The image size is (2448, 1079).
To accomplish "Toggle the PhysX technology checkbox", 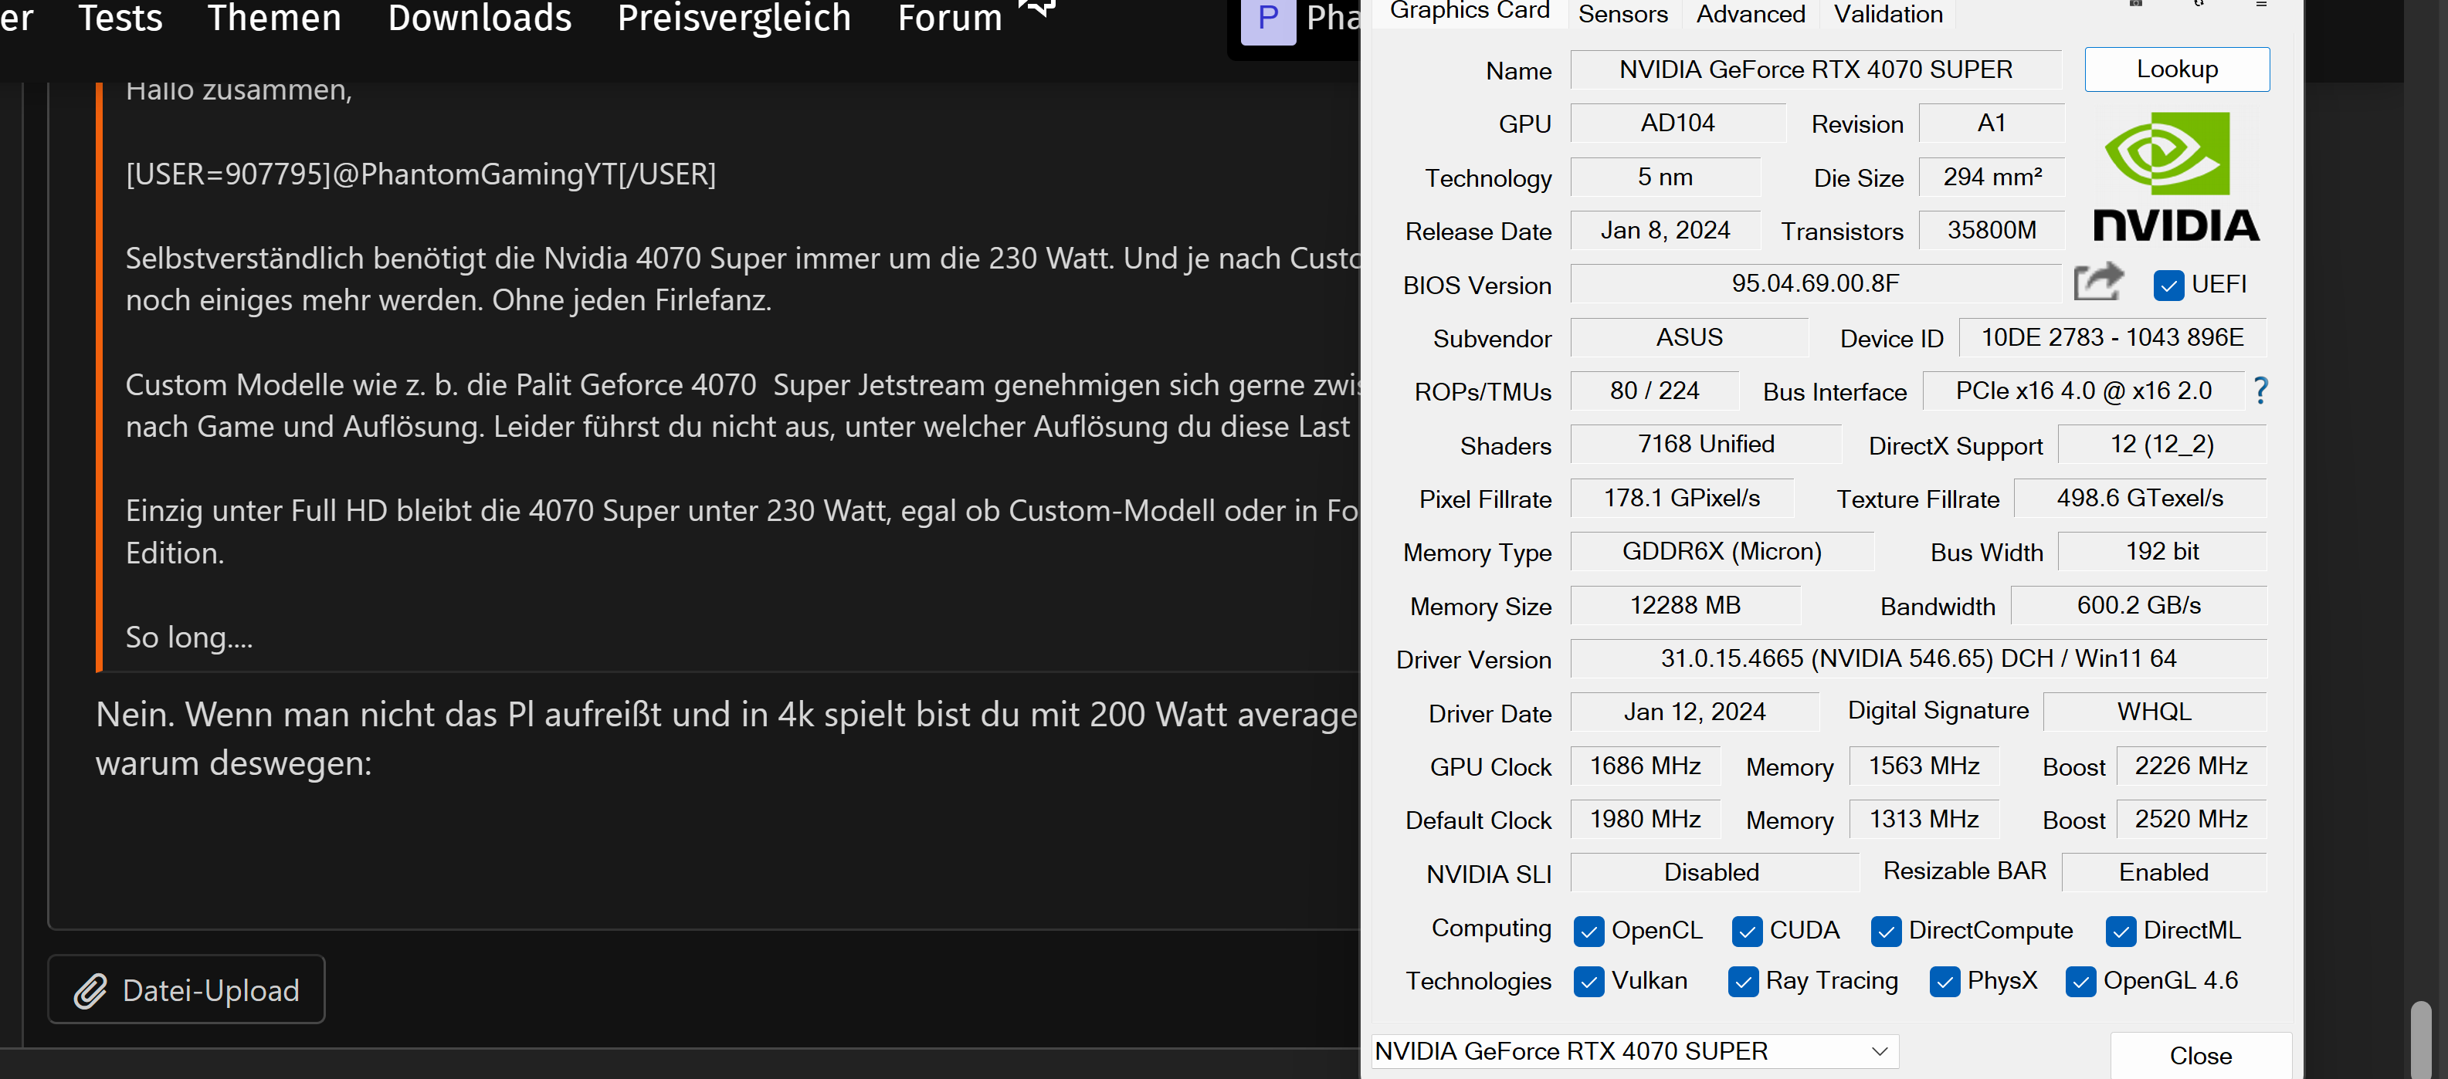I will 1946,981.
